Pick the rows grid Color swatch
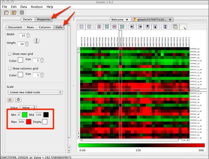The width and height of the screenshot is (209, 159). point(20,60)
